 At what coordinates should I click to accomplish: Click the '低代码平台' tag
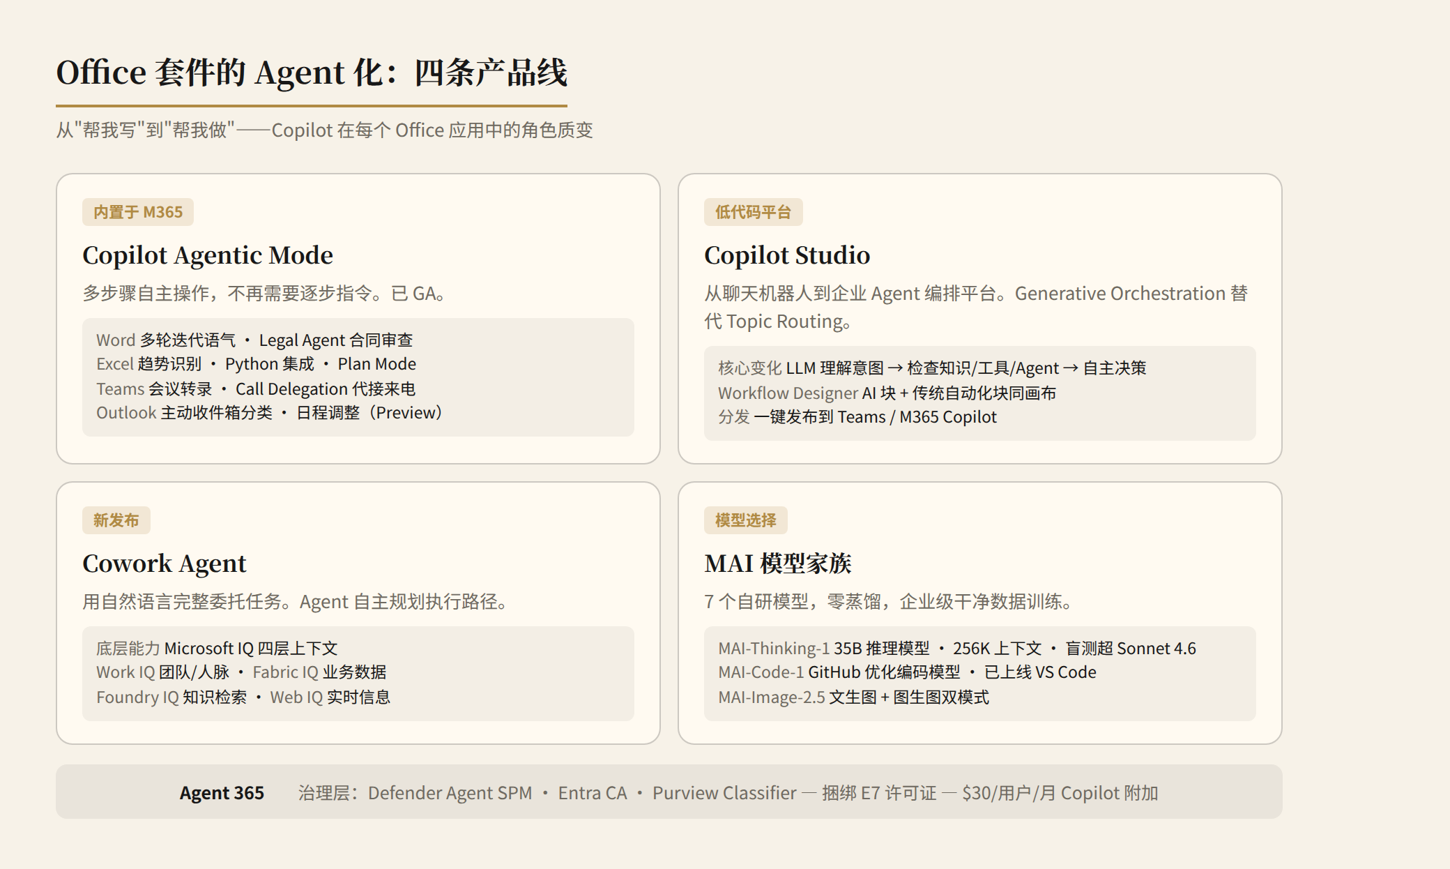coord(753,212)
